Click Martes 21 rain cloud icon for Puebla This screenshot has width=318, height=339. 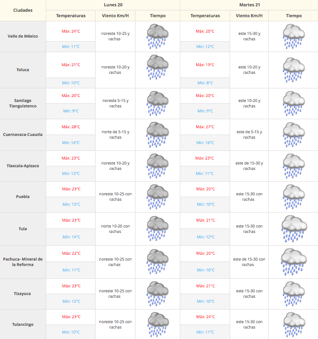(x=293, y=196)
